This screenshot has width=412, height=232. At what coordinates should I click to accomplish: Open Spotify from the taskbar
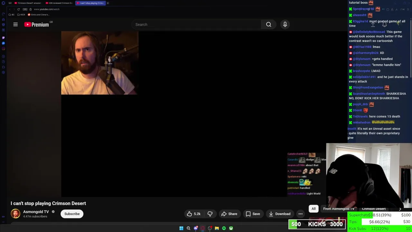224,228
